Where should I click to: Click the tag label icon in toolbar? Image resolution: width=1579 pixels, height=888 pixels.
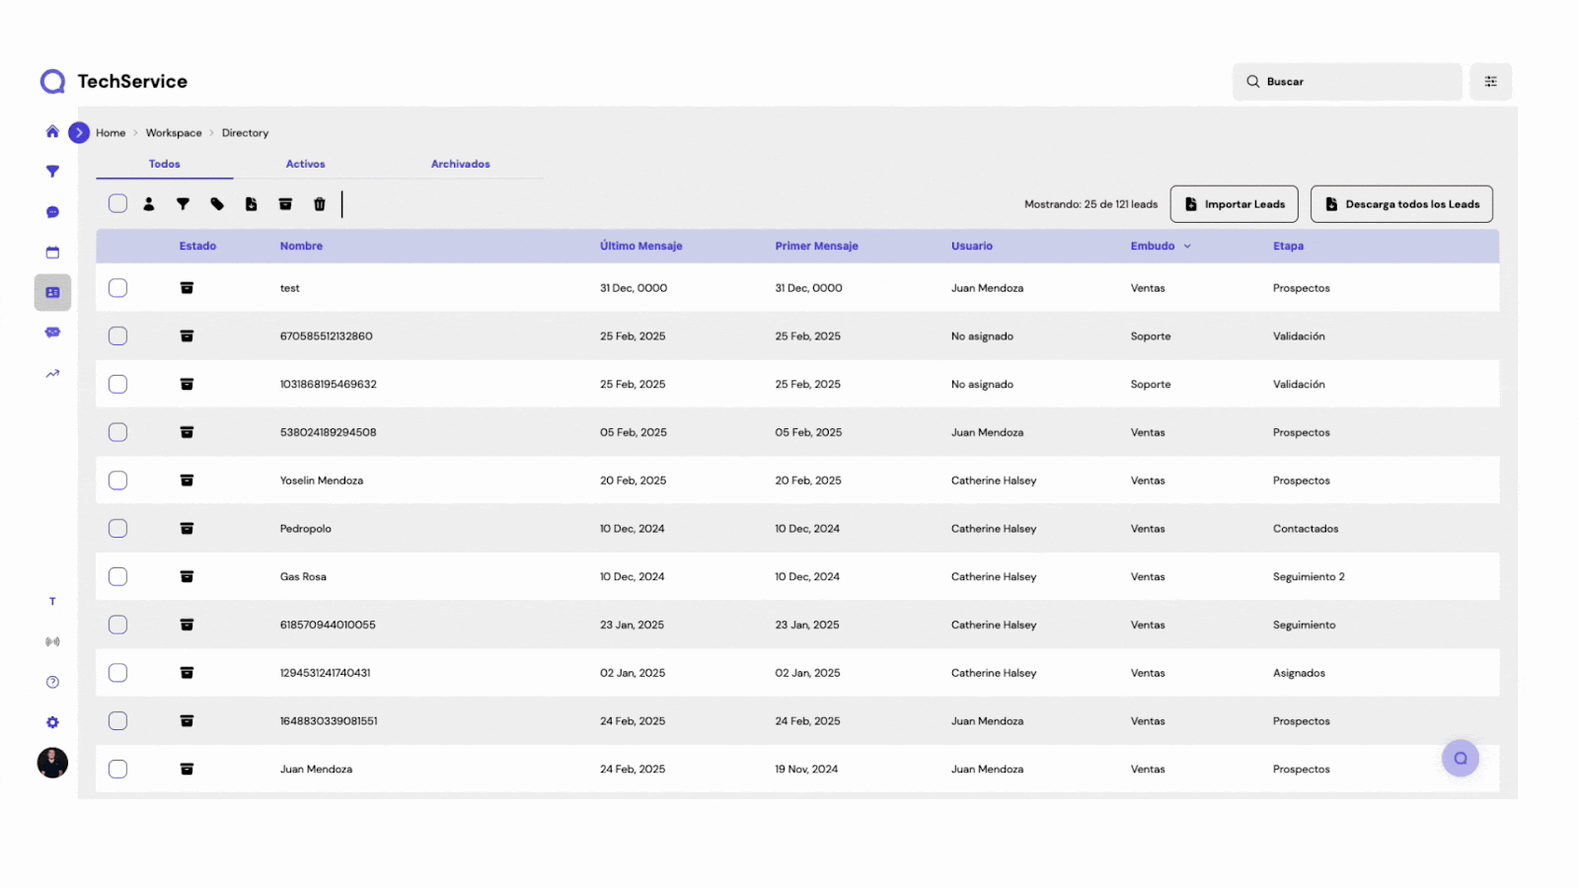217,204
